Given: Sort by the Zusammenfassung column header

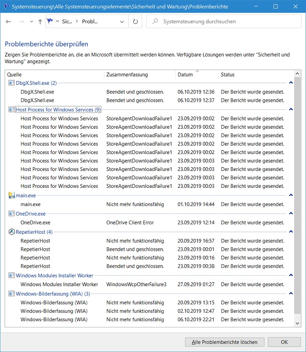Looking at the screenshot, I should coord(140,75).
